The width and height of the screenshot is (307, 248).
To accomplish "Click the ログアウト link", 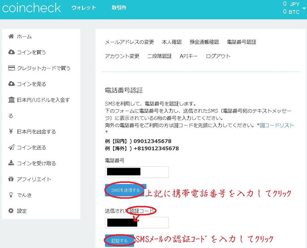I will tap(218, 56).
